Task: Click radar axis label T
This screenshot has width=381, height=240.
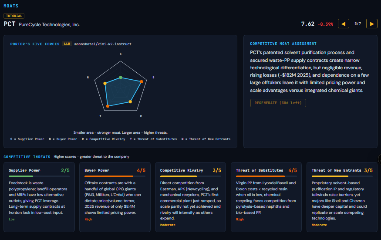Action: coord(100,116)
